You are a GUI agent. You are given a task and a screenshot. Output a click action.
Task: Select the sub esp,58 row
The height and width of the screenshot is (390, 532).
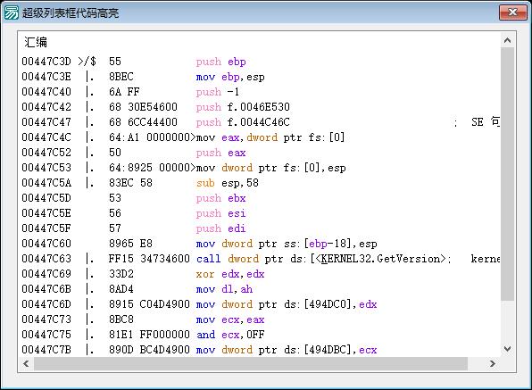[x=260, y=183]
